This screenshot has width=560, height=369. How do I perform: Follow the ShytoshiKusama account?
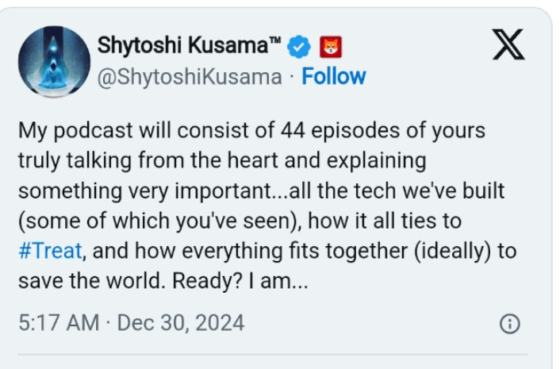click(x=334, y=77)
